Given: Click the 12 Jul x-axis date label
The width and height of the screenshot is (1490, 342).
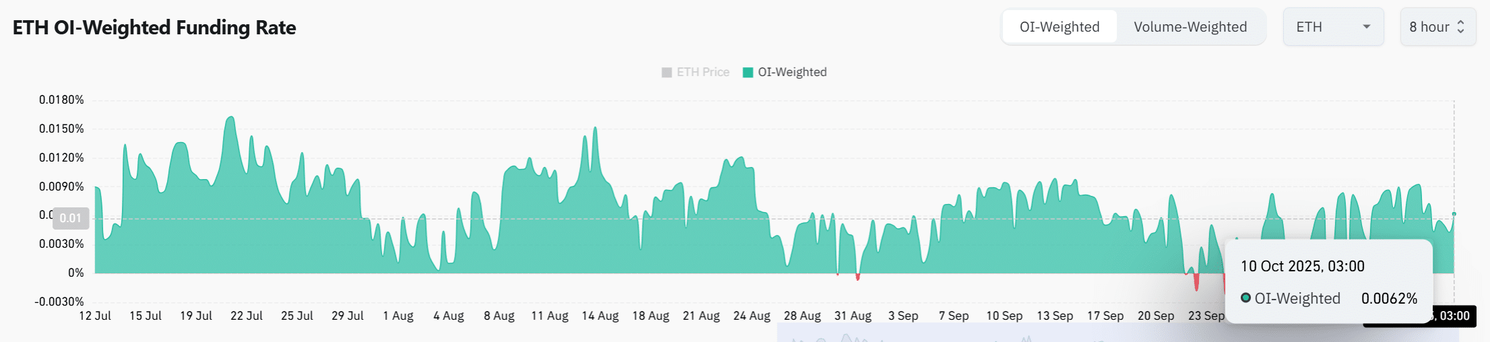Looking at the screenshot, I should tap(95, 316).
